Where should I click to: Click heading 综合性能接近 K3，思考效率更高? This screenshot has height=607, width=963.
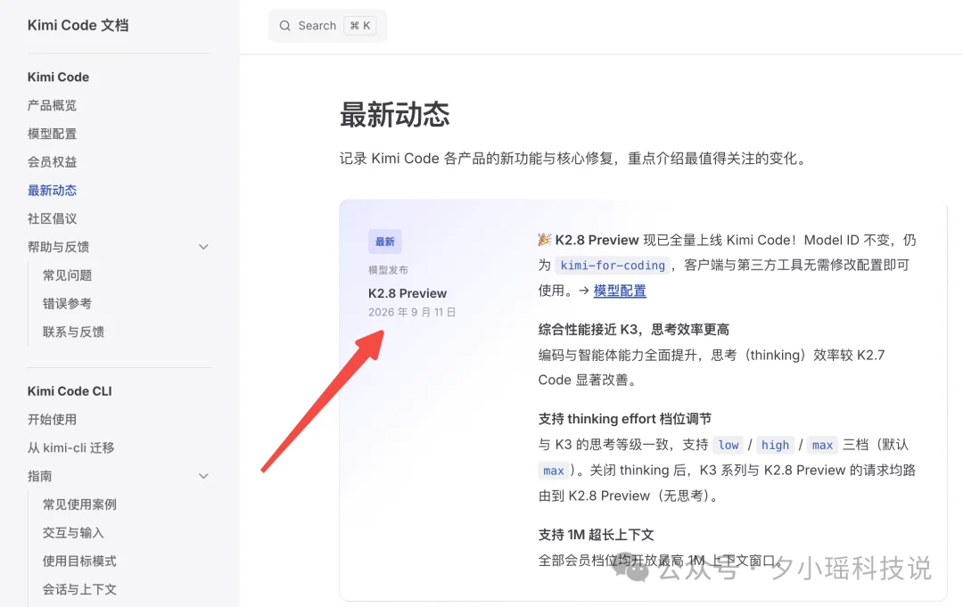(x=634, y=329)
